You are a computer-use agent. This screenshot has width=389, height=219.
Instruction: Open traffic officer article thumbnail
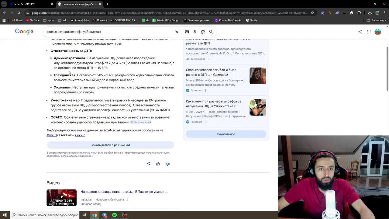pyautogui.click(x=258, y=107)
